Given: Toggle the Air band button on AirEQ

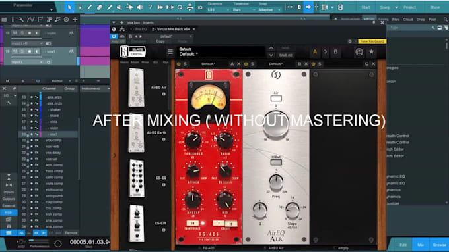Looking at the screenshot, I should click(276, 99).
